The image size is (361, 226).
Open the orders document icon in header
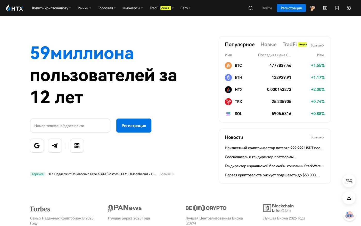[325, 8]
